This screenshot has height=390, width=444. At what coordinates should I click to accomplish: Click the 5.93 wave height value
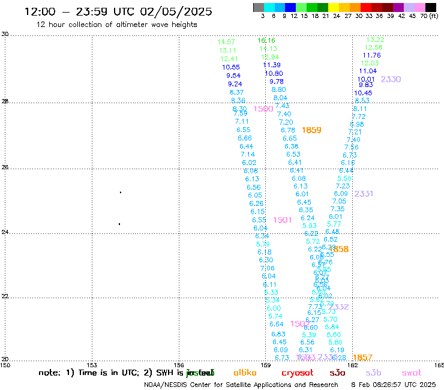310,226
